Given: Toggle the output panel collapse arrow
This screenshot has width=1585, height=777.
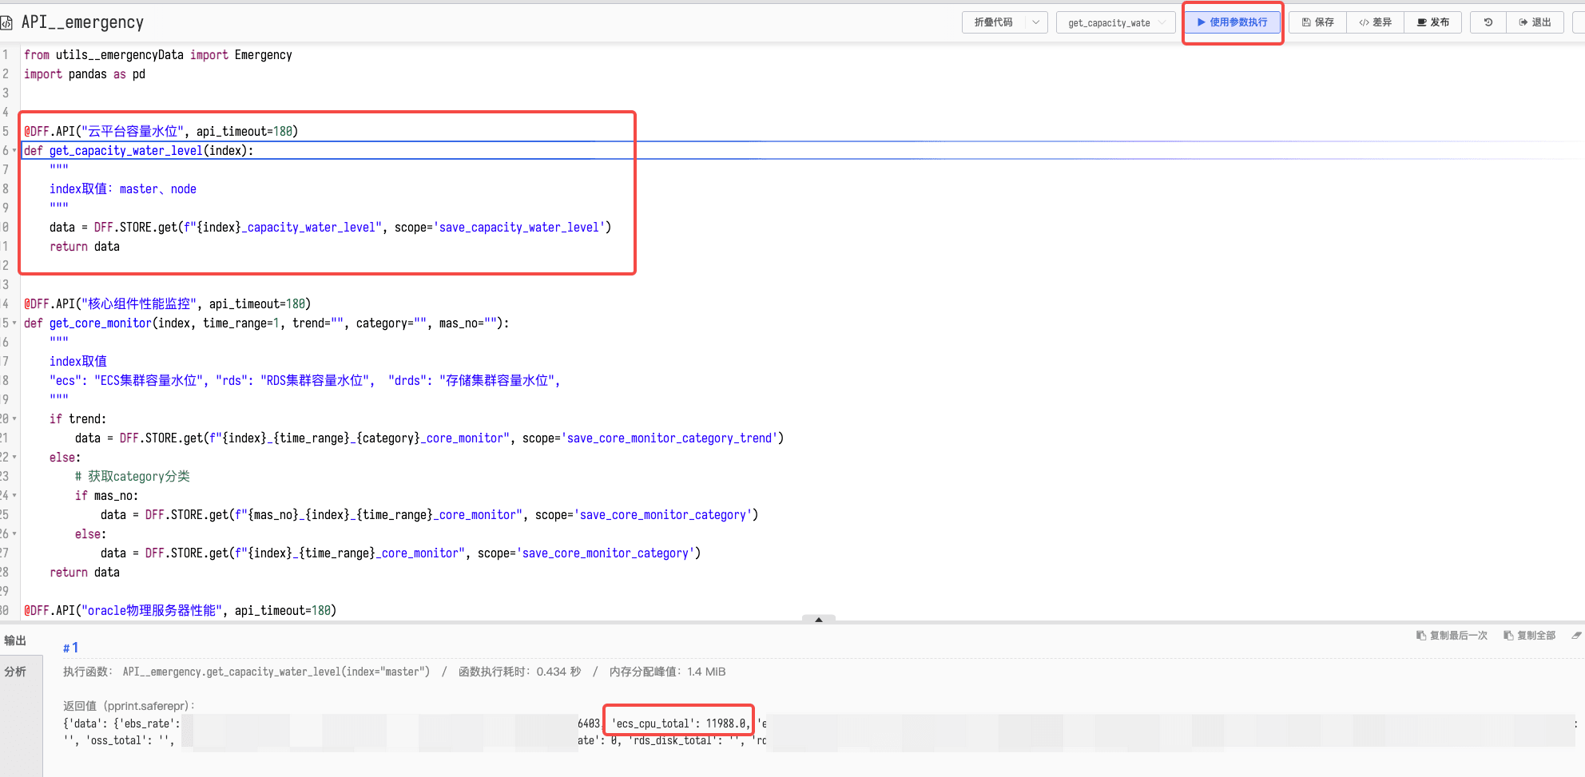Looking at the screenshot, I should tap(819, 619).
